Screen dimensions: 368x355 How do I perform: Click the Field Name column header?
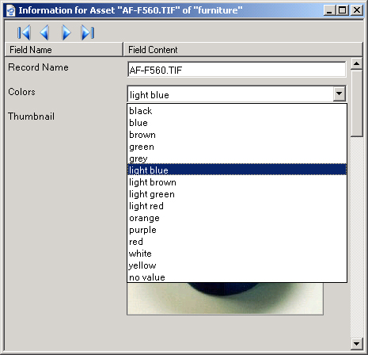pos(64,49)
